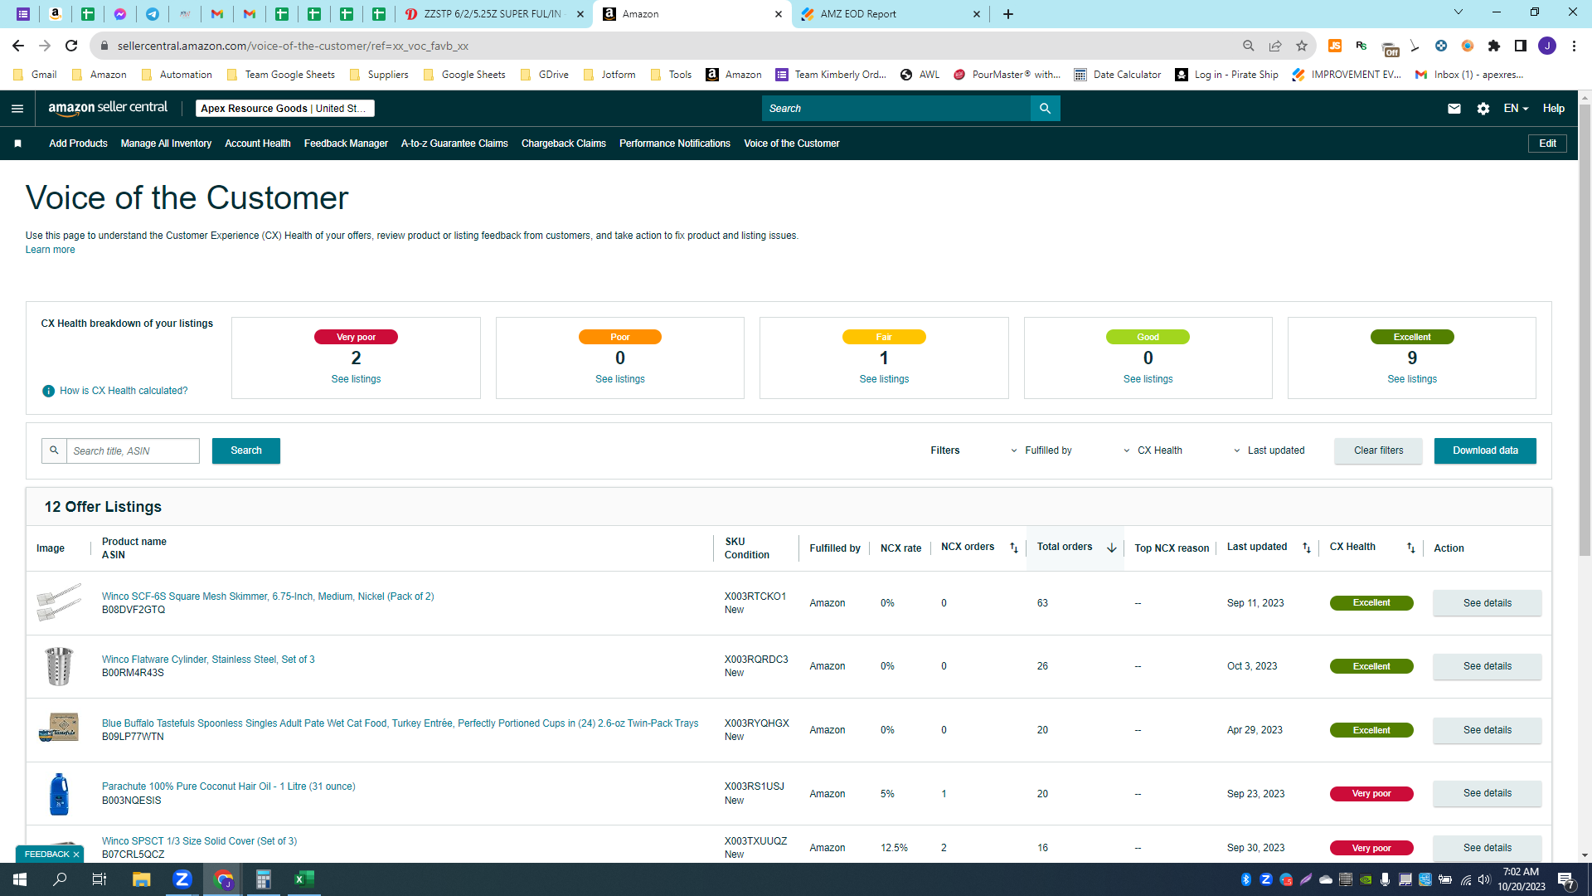Open the messages envelope icon
1592x896 pixels.
pos(1454,109)
